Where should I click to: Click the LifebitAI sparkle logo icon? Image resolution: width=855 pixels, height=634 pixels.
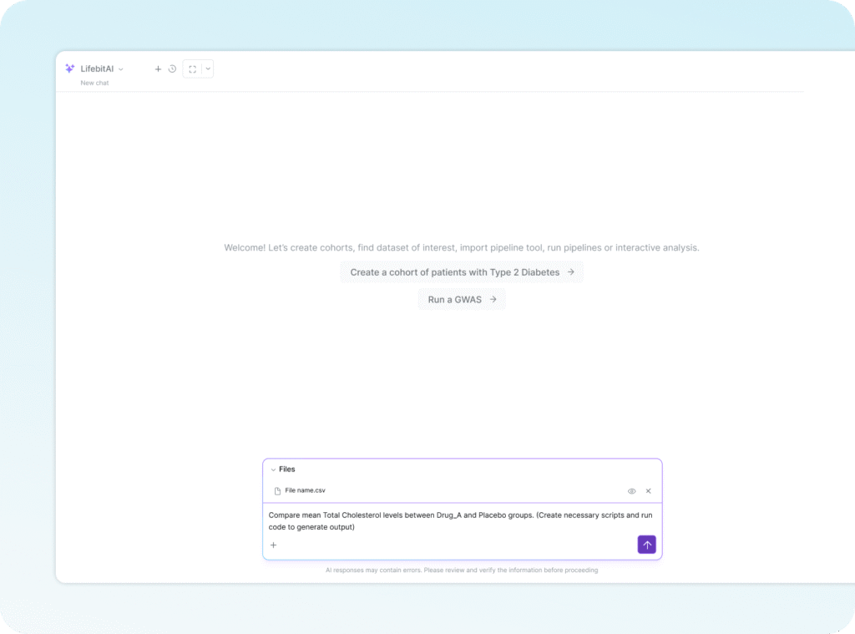pos(70,68)
